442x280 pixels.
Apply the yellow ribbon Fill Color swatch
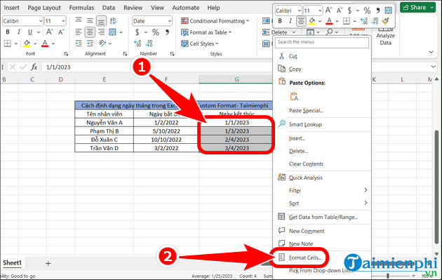(27, 44)
